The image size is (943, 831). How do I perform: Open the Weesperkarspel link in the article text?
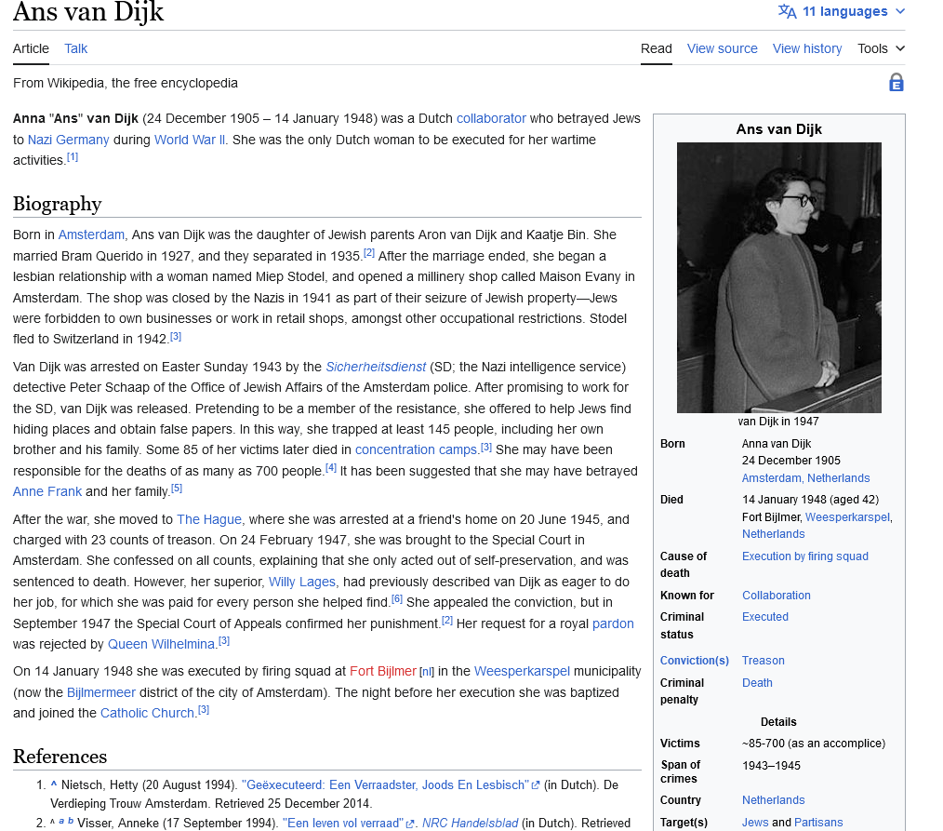(x=522, y=671)
